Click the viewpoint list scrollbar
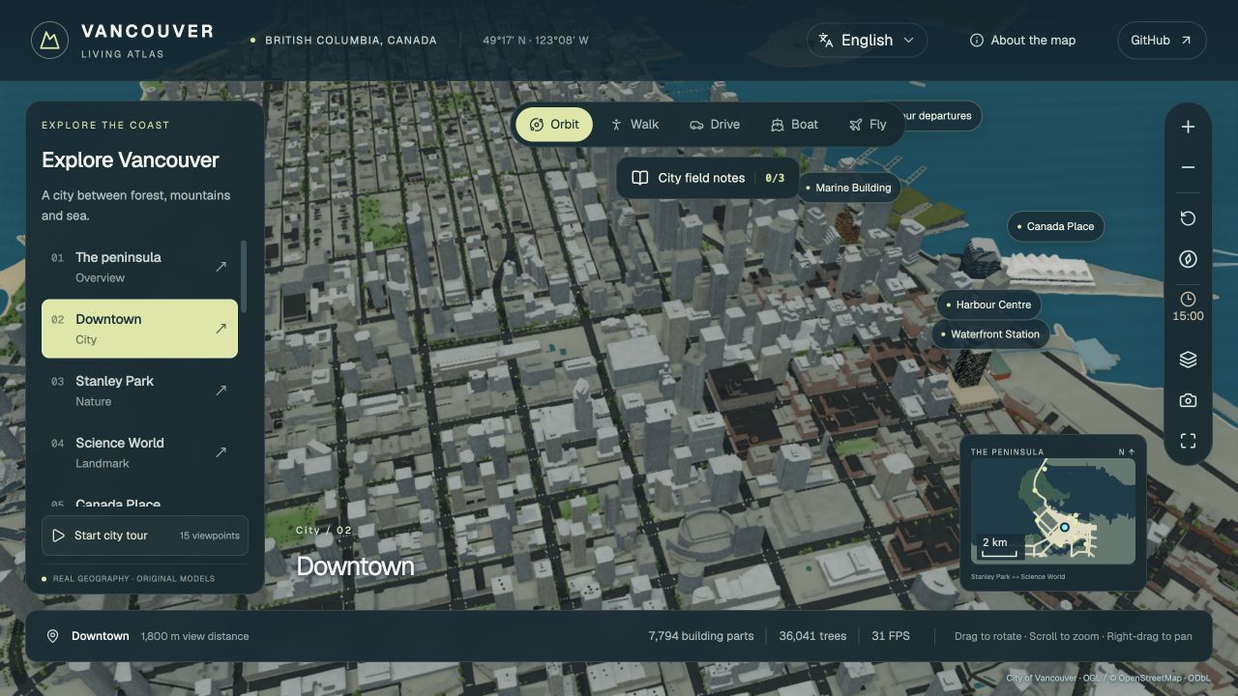 point(244,276)
